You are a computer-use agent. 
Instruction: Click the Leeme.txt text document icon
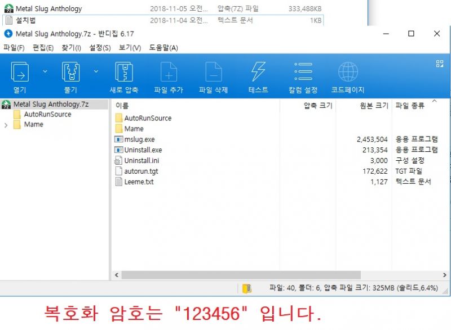coord(118,182)
